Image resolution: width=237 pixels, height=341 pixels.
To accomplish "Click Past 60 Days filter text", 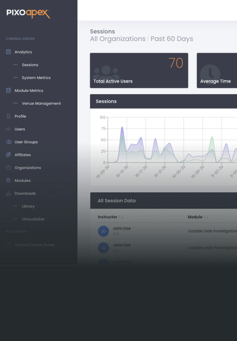I will click(x=172, y=39).
